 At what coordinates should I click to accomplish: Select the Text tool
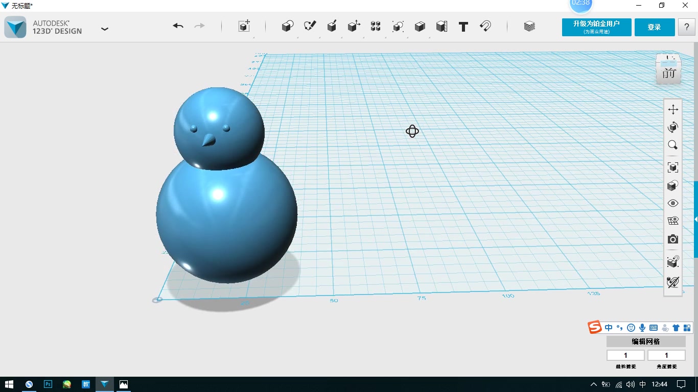(463, 27)
